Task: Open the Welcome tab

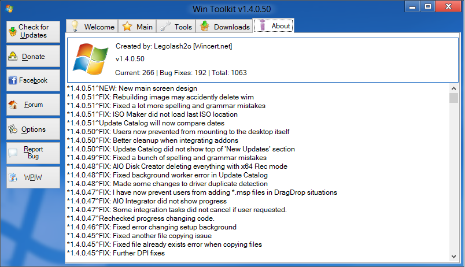Action: (x=92, y=26)
